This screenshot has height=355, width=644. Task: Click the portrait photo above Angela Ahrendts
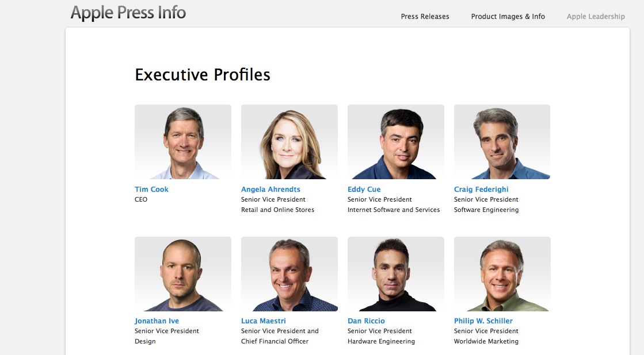(x=289, y=142)
